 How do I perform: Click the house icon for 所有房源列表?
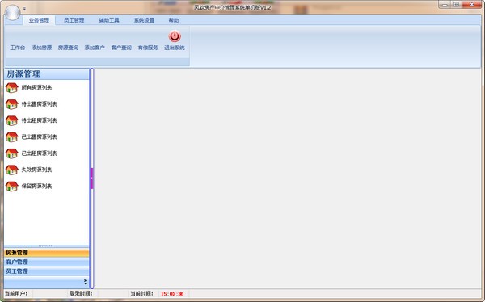(12, 88)
